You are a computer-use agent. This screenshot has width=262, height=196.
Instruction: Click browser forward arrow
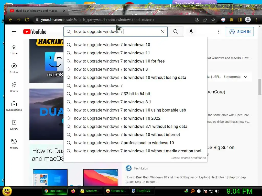click(x=18, y=20)
